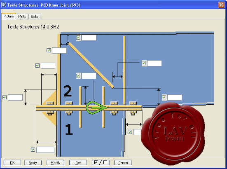Click the text 'Tekla Structures 14.0 SR2'
The image size is (227, 169).
(x=33, y=27)
